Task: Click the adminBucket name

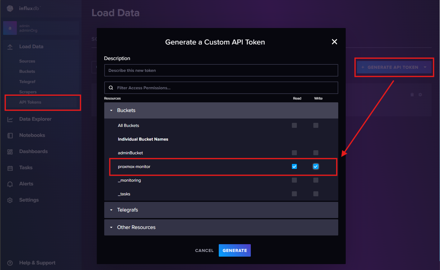Action: click(130, 153)
